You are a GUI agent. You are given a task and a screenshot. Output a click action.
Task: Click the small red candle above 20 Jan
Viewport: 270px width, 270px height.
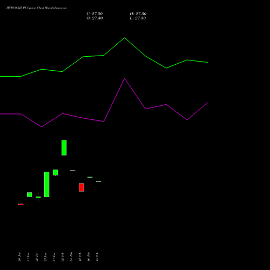[21, 205]
